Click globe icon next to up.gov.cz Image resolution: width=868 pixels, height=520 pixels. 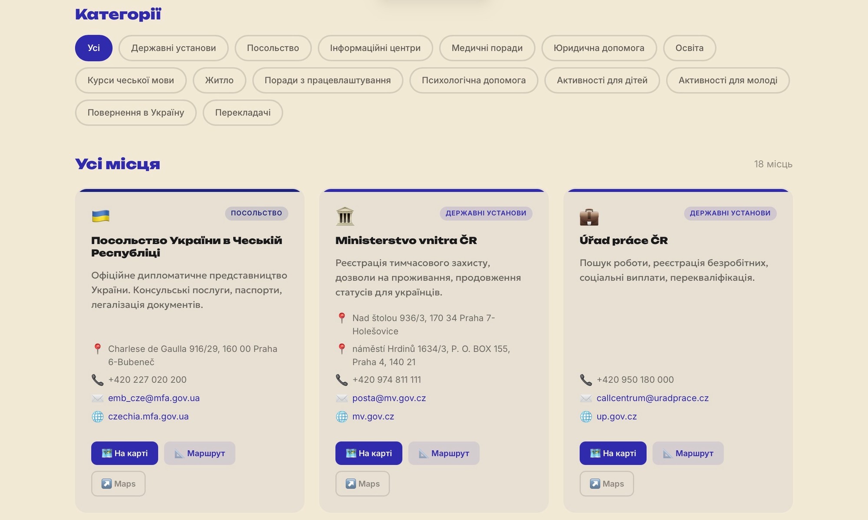click(x=586, y=417)
